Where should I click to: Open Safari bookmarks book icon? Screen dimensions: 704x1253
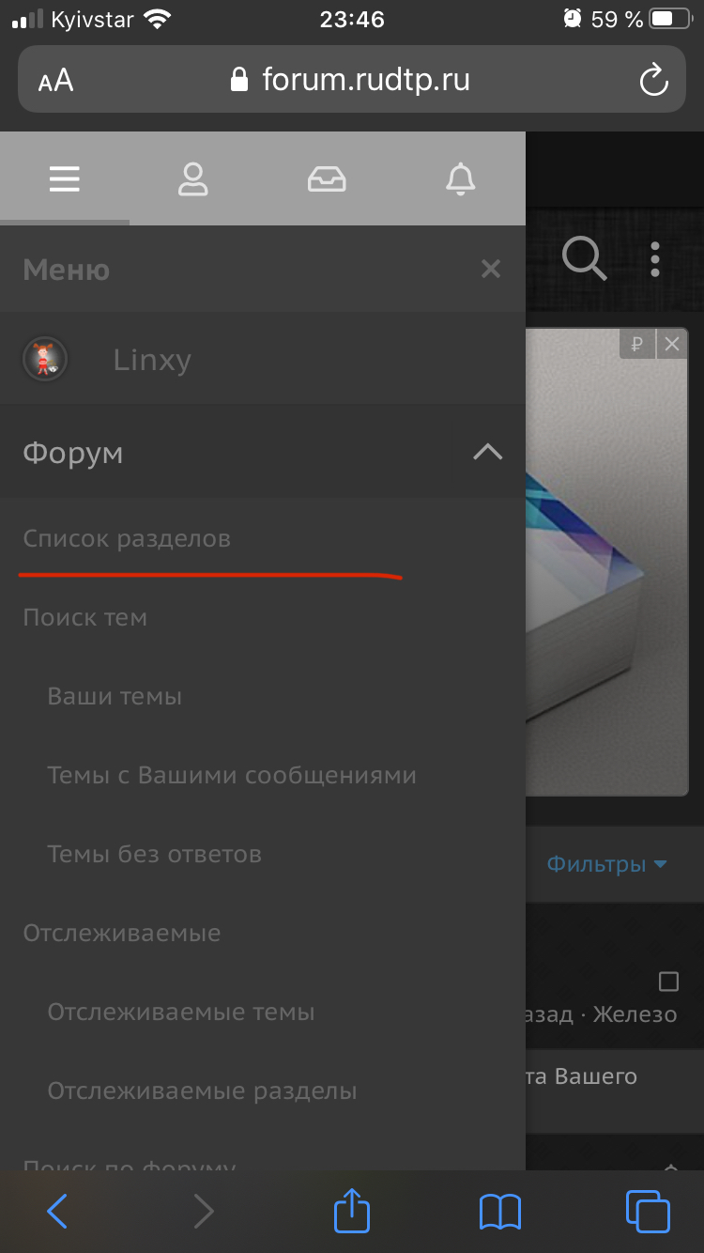coord(499,1212)
